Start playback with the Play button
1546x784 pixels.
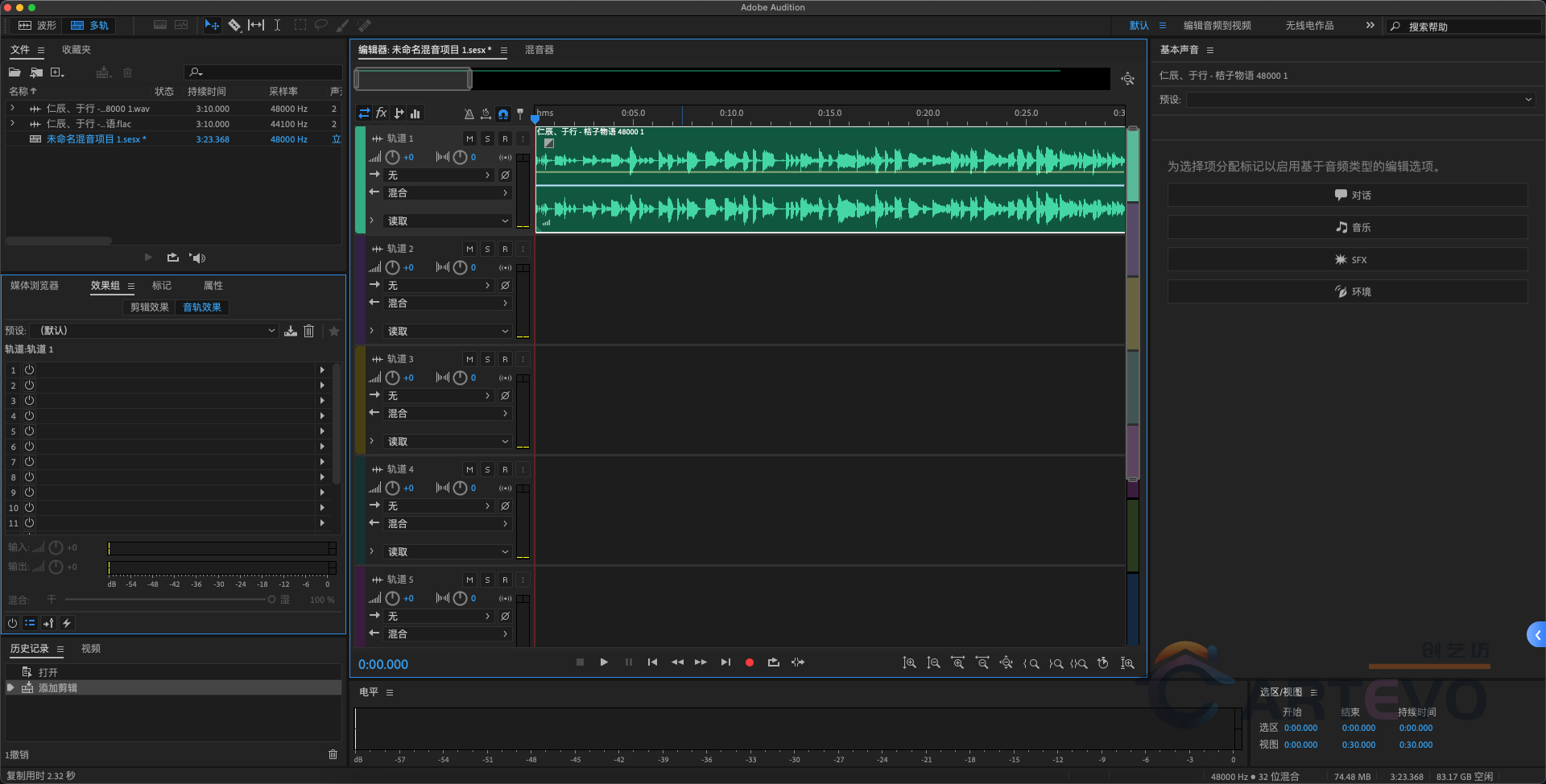coord(604,662)
